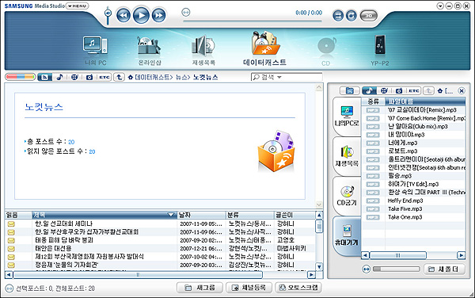Open the MENU dropdown next to Media Studio
Viewport: 475px width, 298px height.
coord(78,6)
